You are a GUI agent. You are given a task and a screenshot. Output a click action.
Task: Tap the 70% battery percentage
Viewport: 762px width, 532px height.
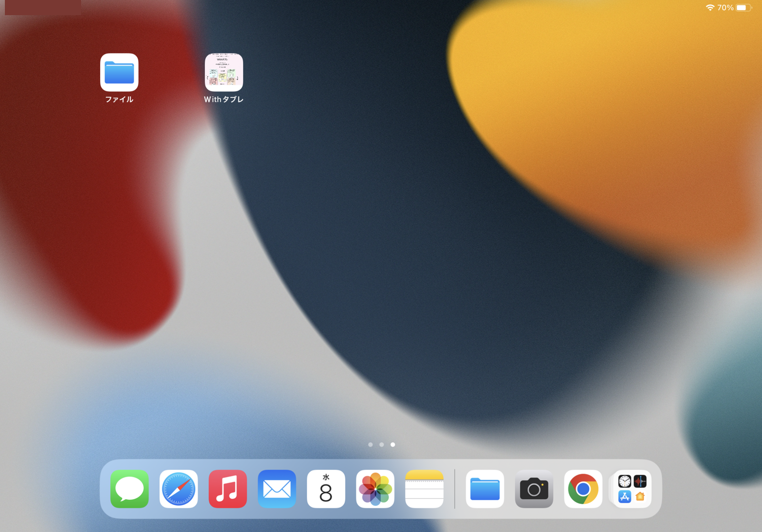pyautogui.click(x=725, y=7)
